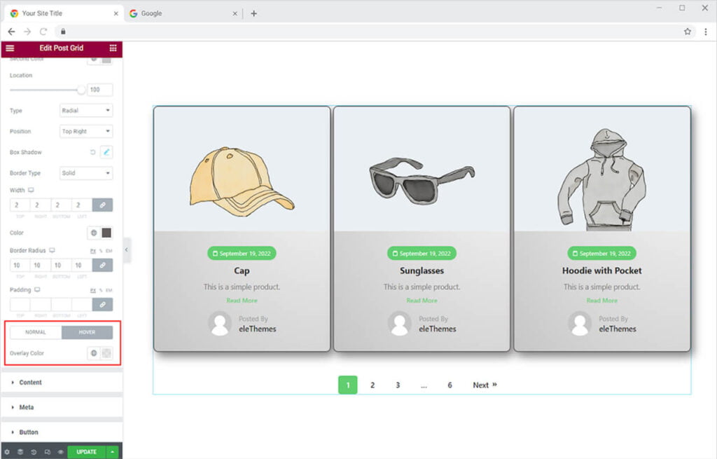Switch to the Normal state tab

36,333
